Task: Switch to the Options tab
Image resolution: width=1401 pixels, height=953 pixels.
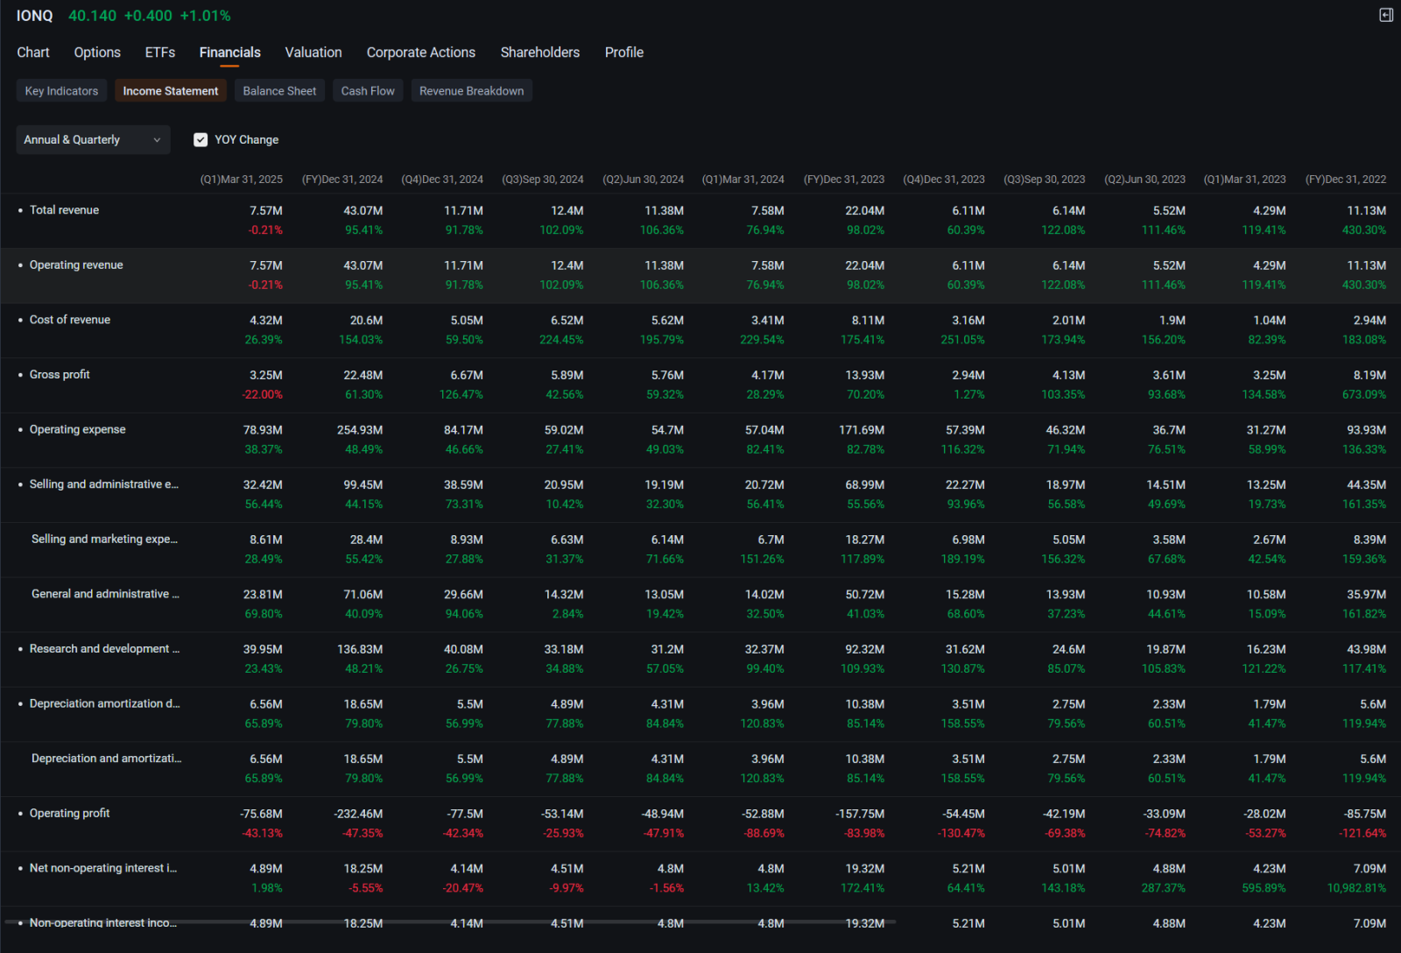Action: [97, 53]
